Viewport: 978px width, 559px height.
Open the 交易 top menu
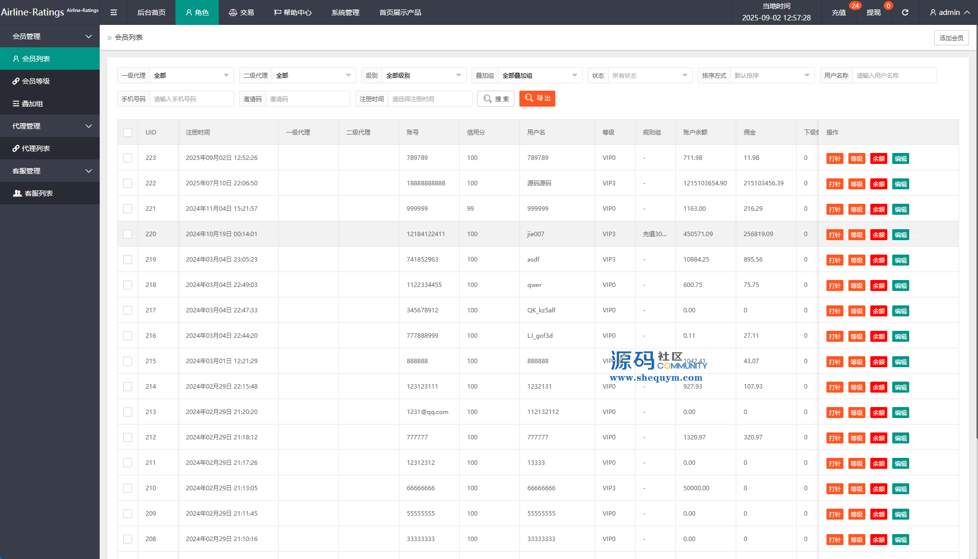(241, 12)
